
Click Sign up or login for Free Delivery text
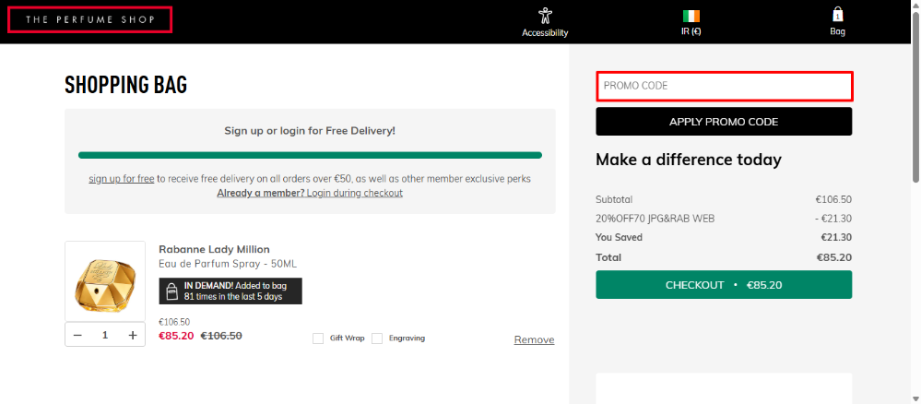310,131
